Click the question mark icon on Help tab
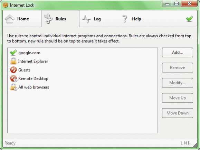 [x=125, y=19]
